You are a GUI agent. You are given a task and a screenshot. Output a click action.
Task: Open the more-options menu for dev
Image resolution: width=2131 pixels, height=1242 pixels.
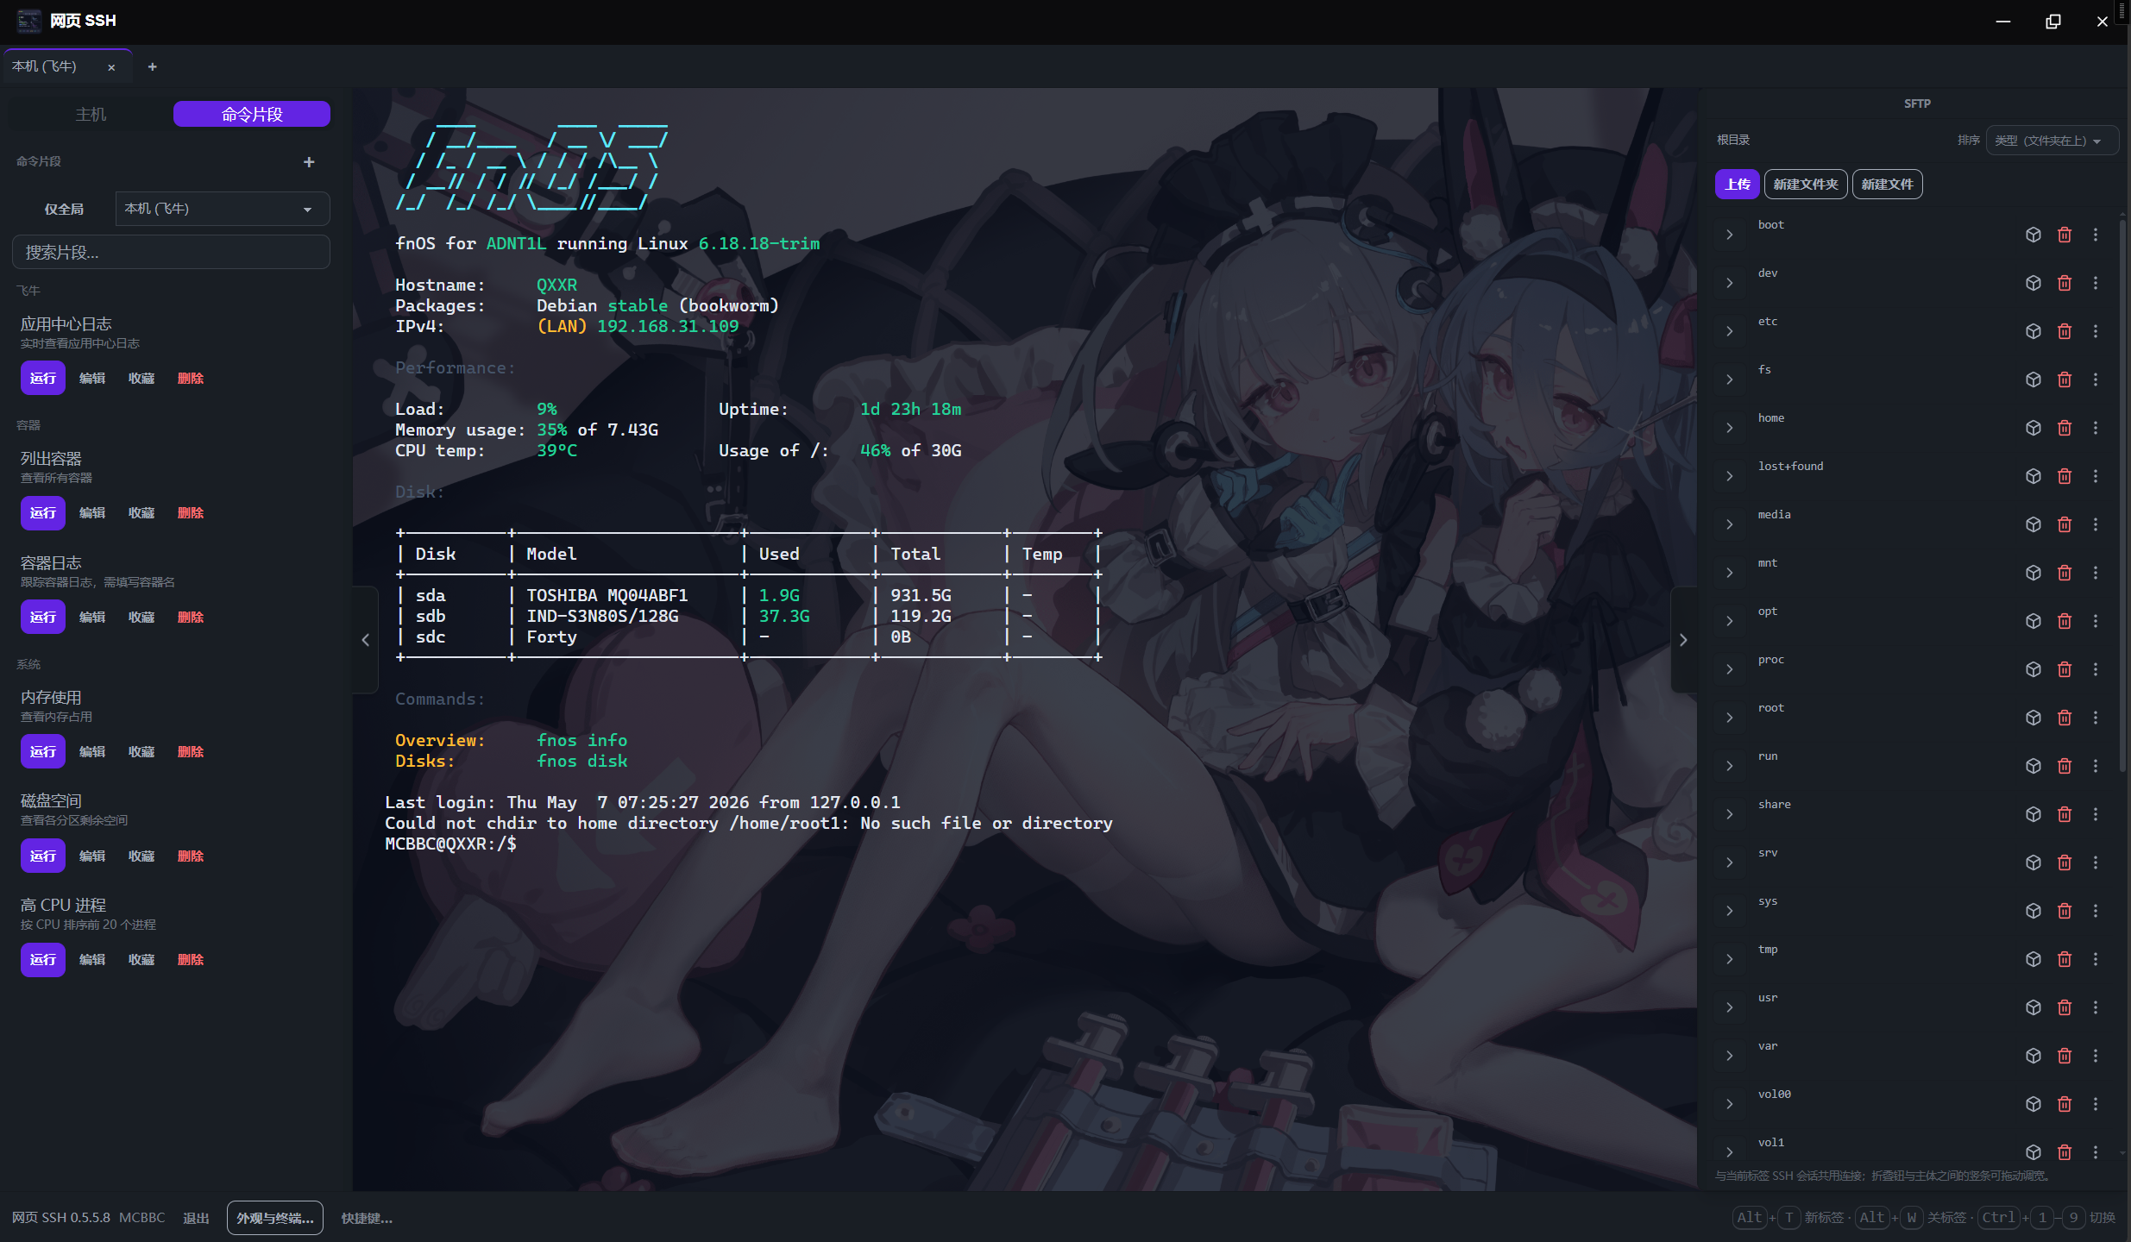pyautogui.click(x=2096, y=283)
